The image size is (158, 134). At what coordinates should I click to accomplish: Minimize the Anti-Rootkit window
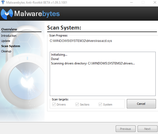click(132, 2)
